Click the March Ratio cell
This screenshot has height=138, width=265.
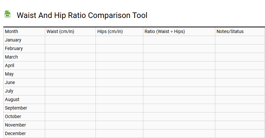coord(179,57)
